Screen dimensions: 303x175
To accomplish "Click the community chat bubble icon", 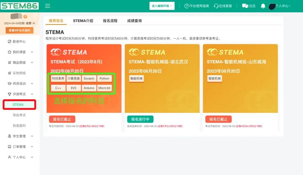I will pyautogui.click(x=245, y=6).
